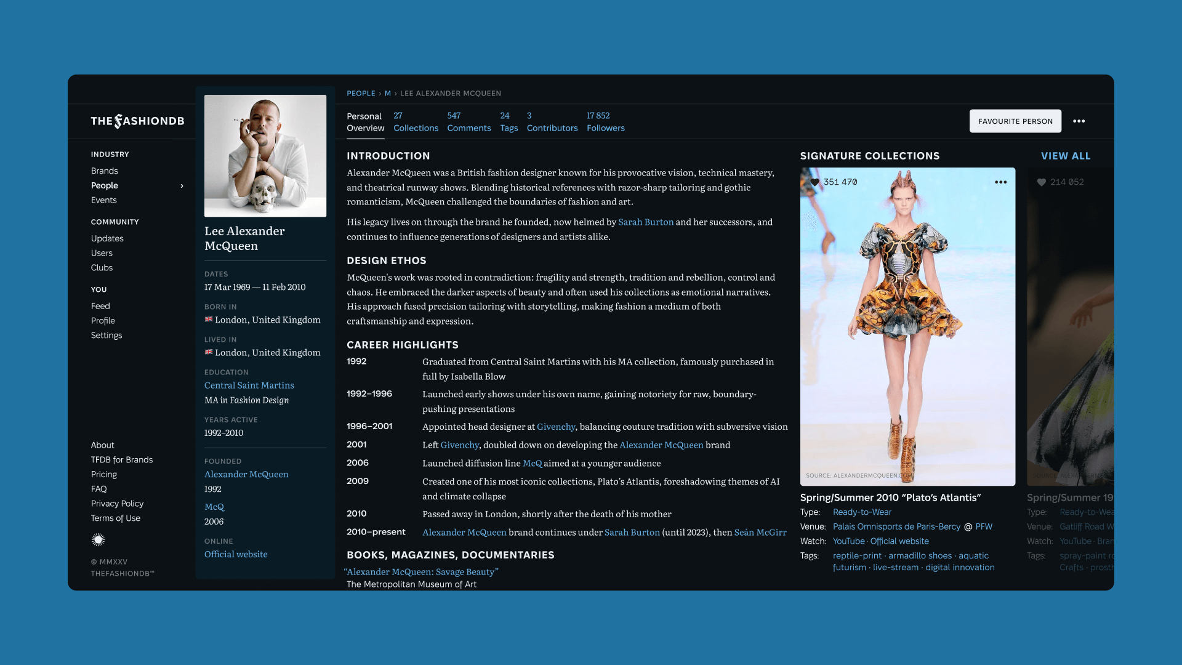
Task: Click the armadillo shoes tag
Action: coord(920,556)
